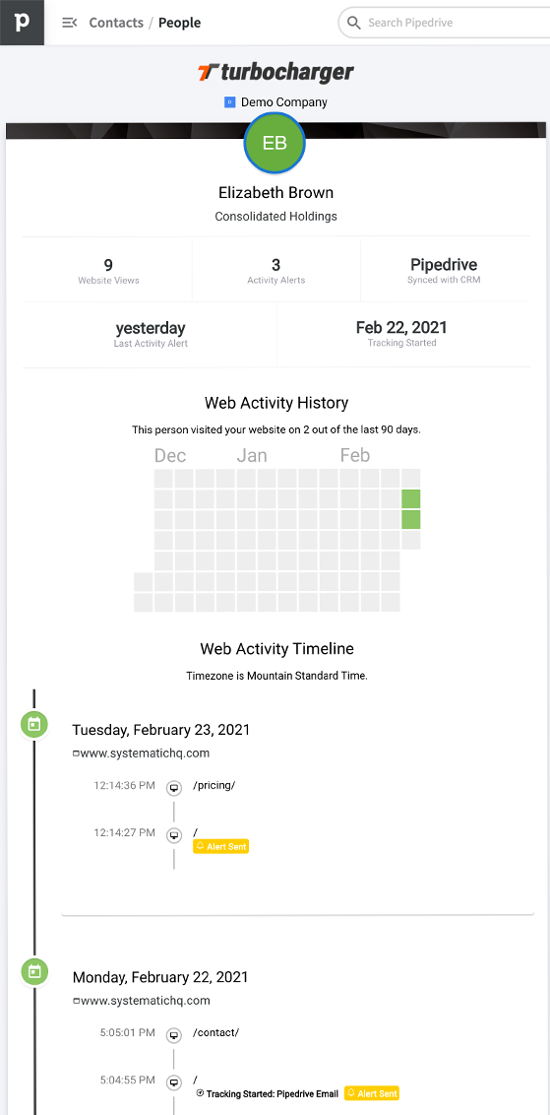This screenshot has width=550, height=1115.
Task: Focus the Search Pipedrive field
Action: point(445,23)
